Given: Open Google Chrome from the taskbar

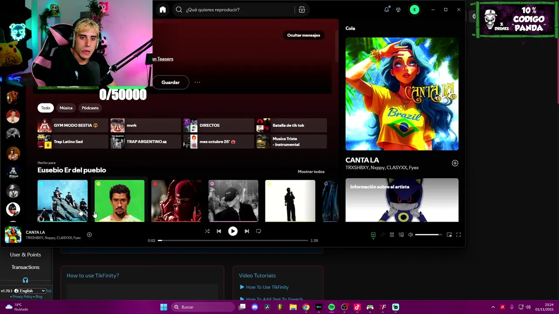Looking at the screenshot, I should tap(306, 307).
